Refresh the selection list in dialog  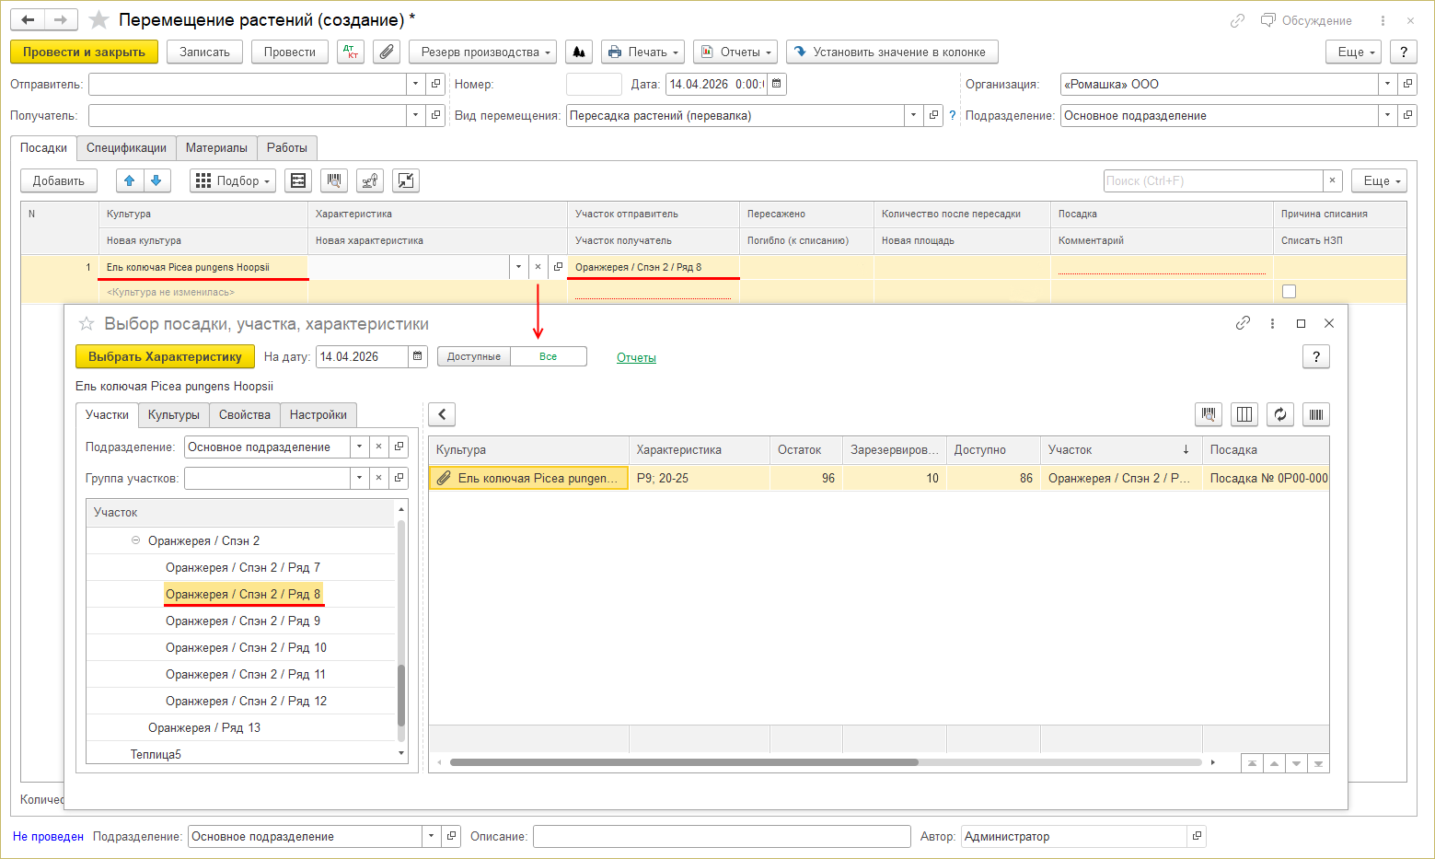[x=1279, y=415]
